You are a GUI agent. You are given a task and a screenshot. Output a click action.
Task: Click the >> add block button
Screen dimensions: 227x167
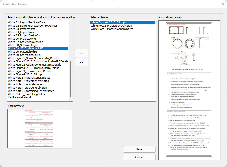[x=82, y=53]
